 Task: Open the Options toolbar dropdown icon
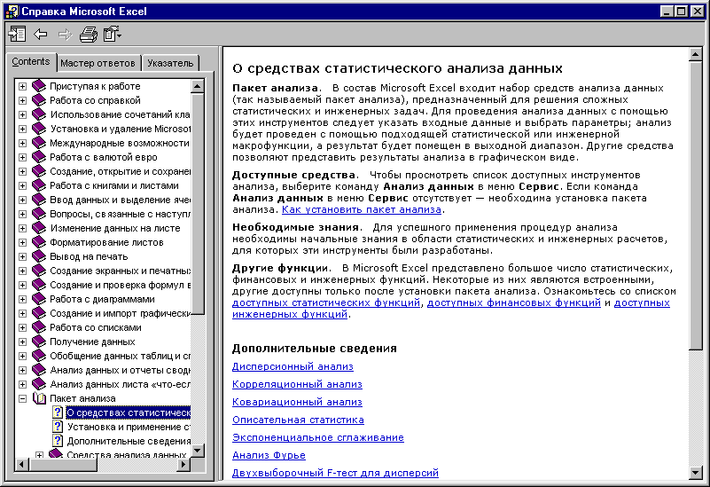click(112, 34)
